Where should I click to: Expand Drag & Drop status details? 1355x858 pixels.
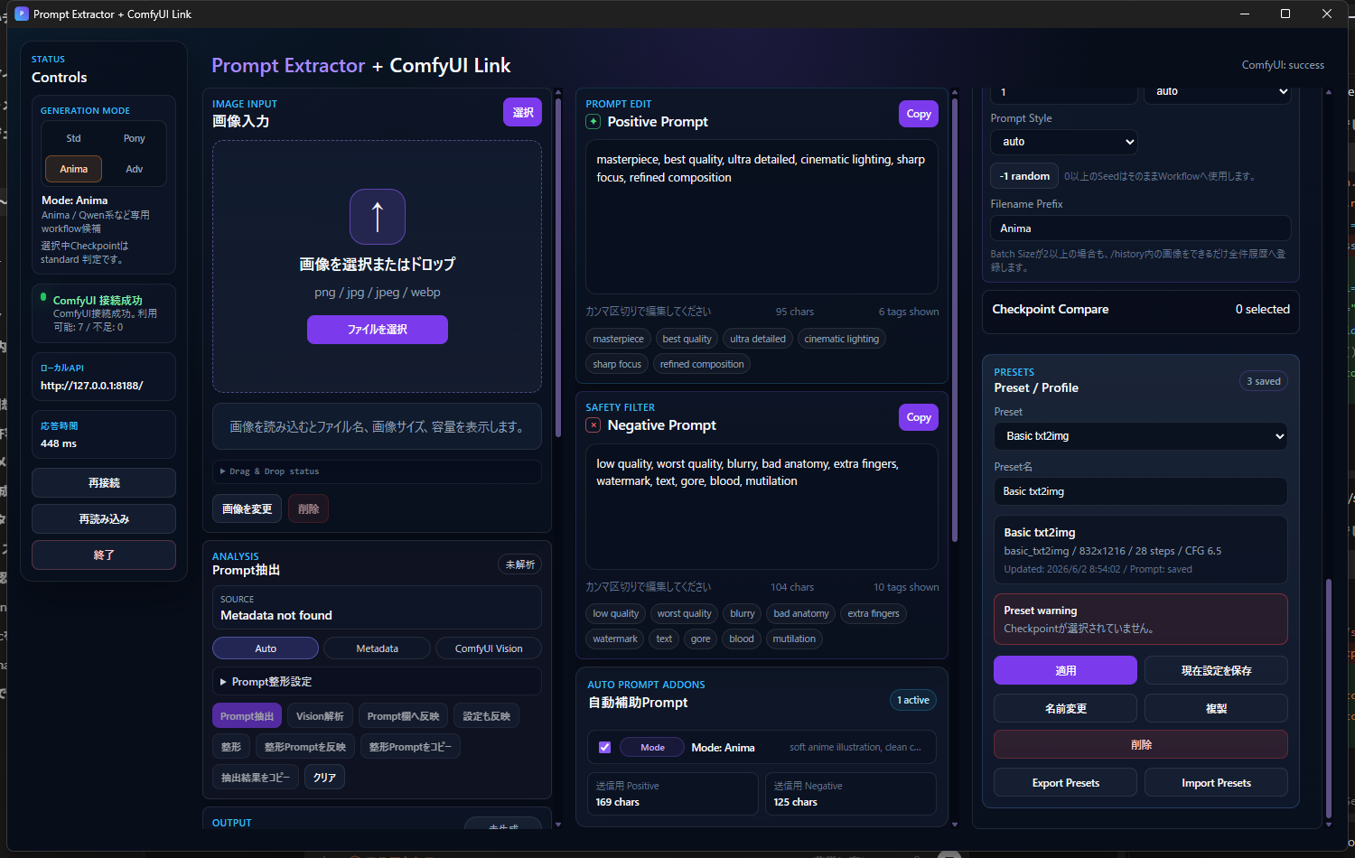pyautogui.click(x=377, y=471)
